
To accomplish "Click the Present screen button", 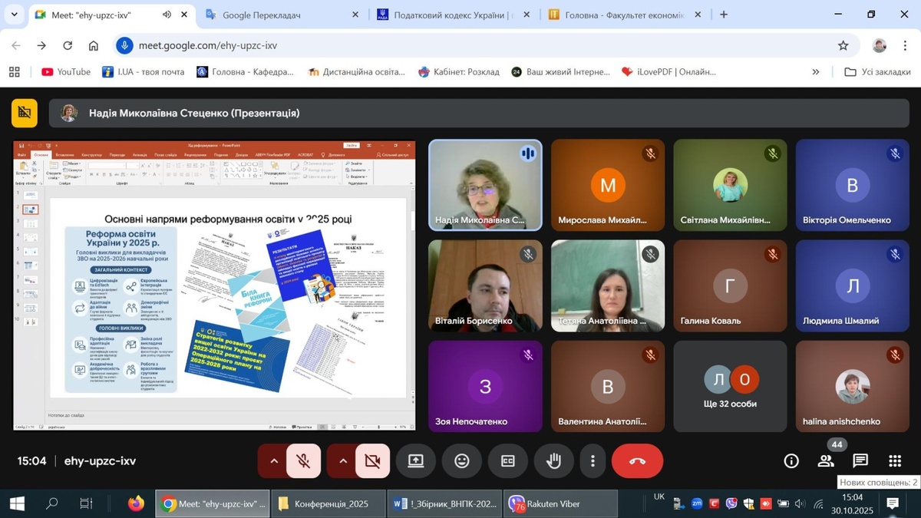I will [x=415, y=461].
